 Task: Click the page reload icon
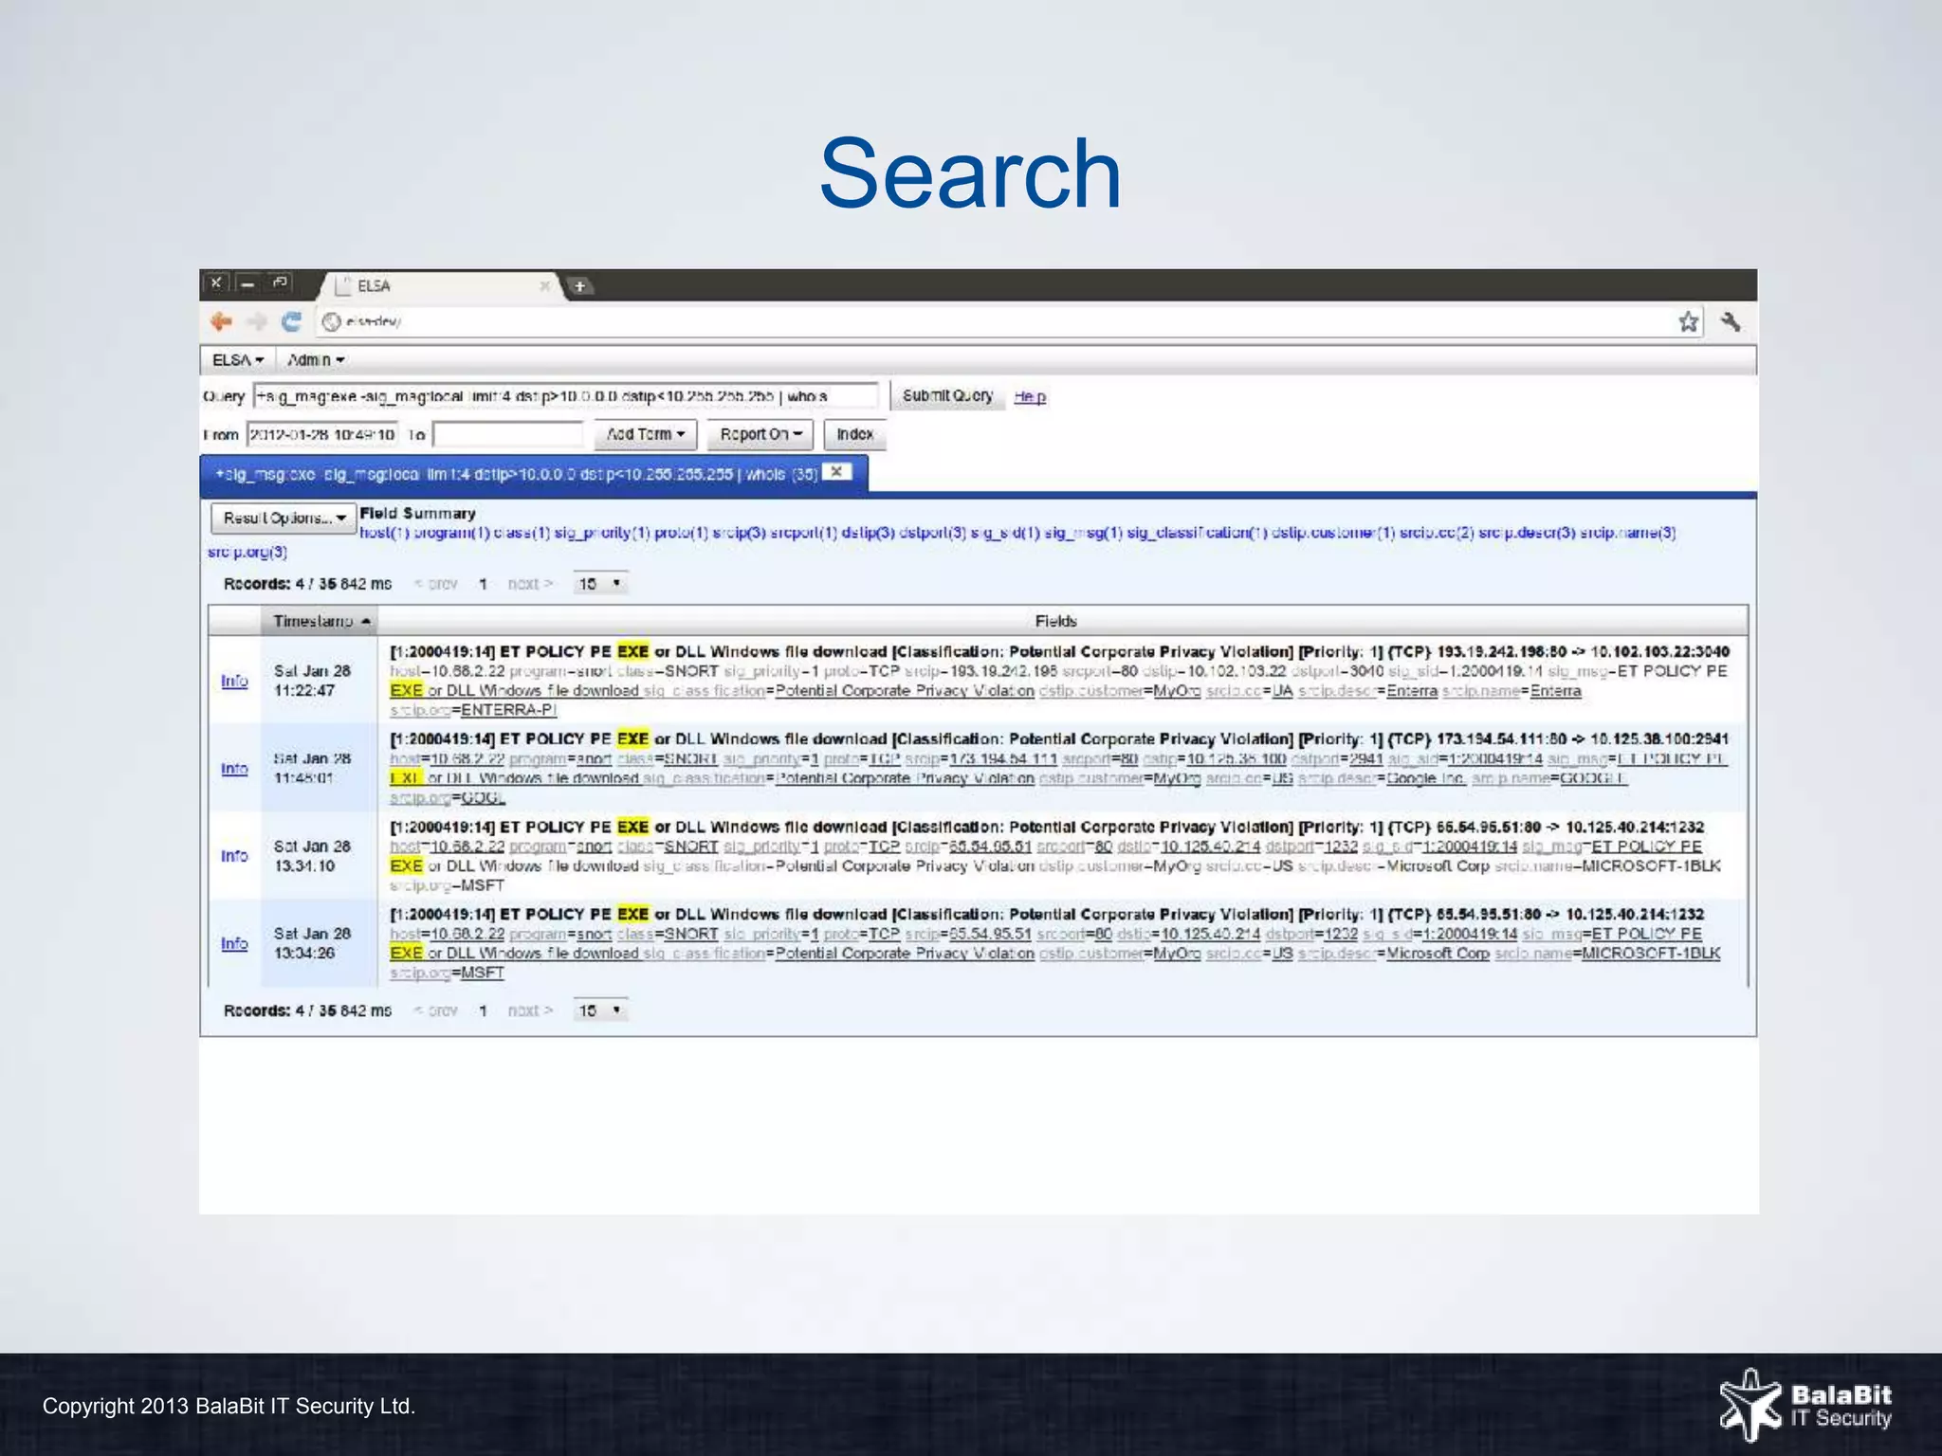(x=291, y=322)
